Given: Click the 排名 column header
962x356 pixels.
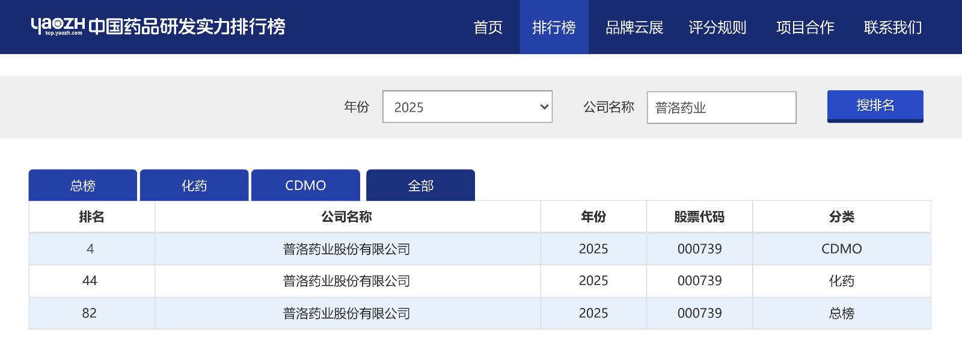Looking at the screenshot, I should pyautogui.click(x=91, y=216).
